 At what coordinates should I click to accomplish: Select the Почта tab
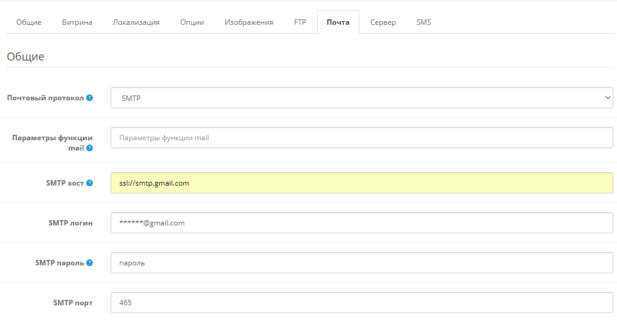coord(338,22)
